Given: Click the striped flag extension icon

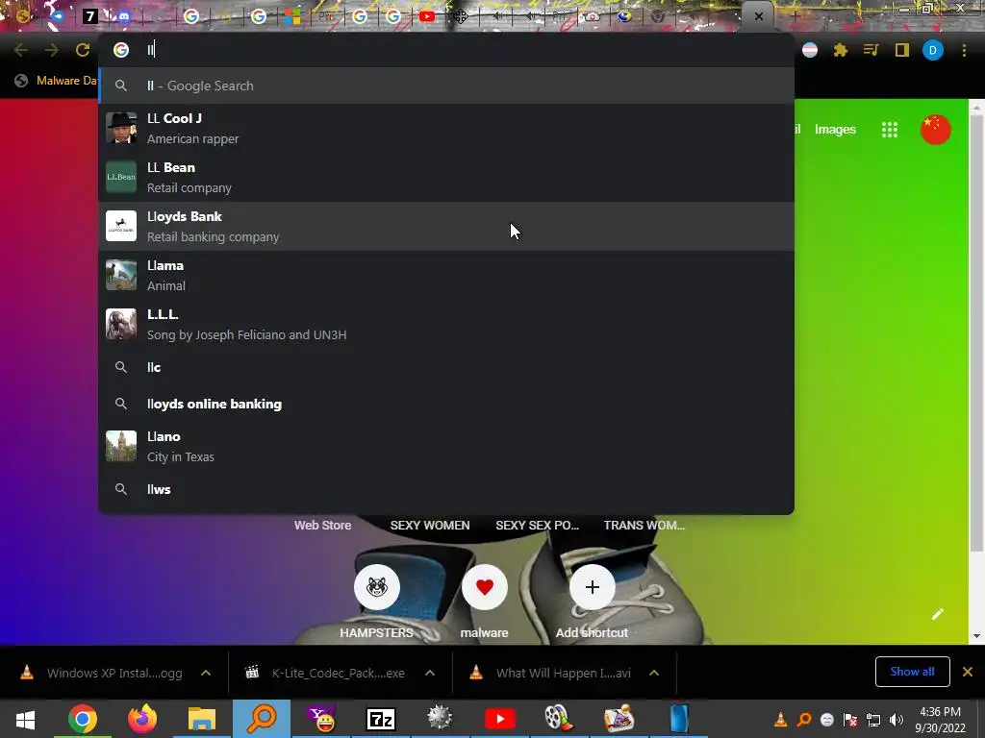Looking at the screenshot, I should point(810,50).
